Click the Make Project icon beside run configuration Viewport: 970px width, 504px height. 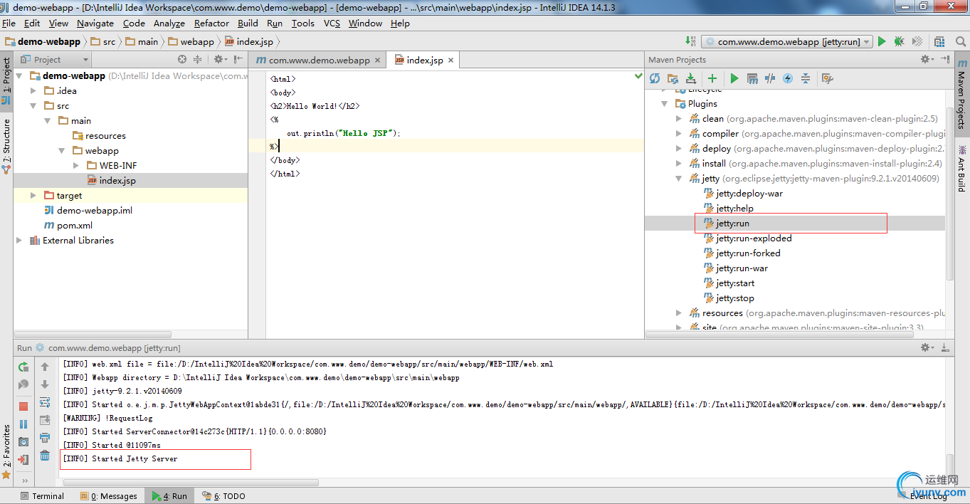[690, 41]
